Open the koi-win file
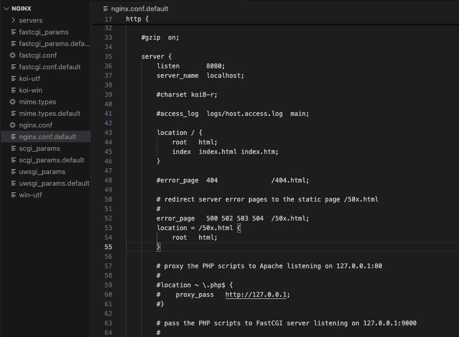Viewport: 459px width, 337px height. [x=31, y=90]
